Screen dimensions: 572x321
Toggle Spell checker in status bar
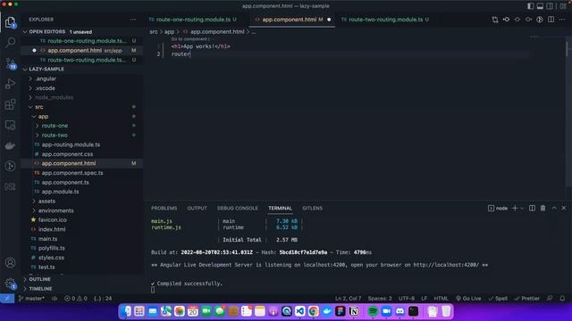(x=498, y=298)
